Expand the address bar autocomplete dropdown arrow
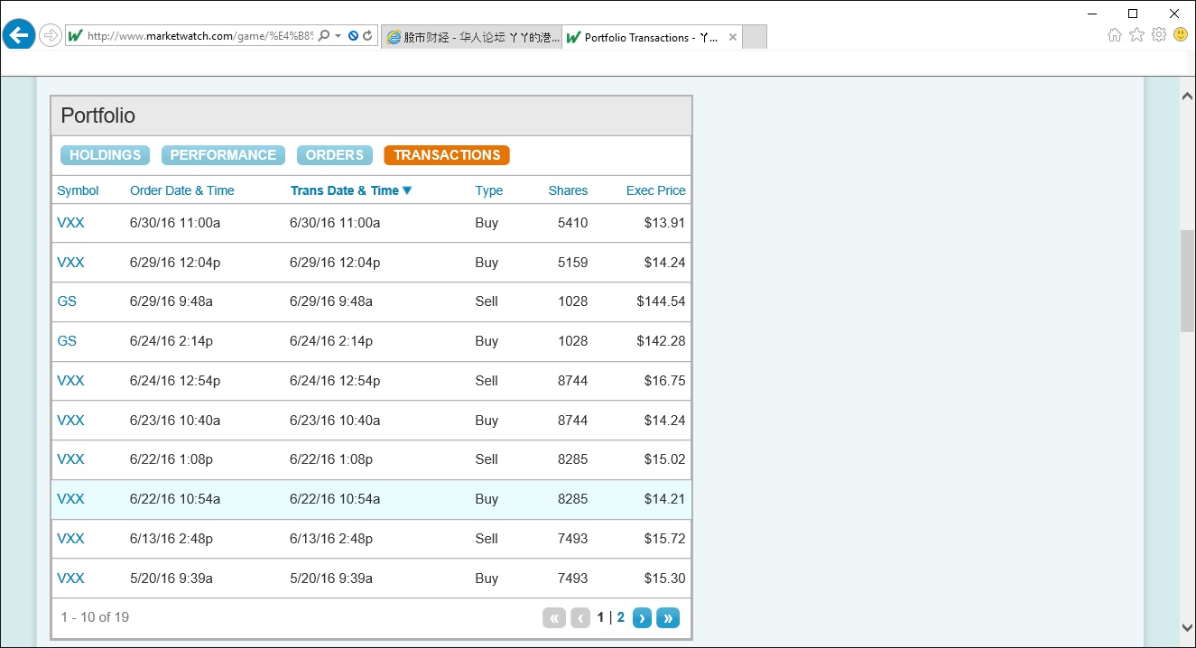 point(338,36)
